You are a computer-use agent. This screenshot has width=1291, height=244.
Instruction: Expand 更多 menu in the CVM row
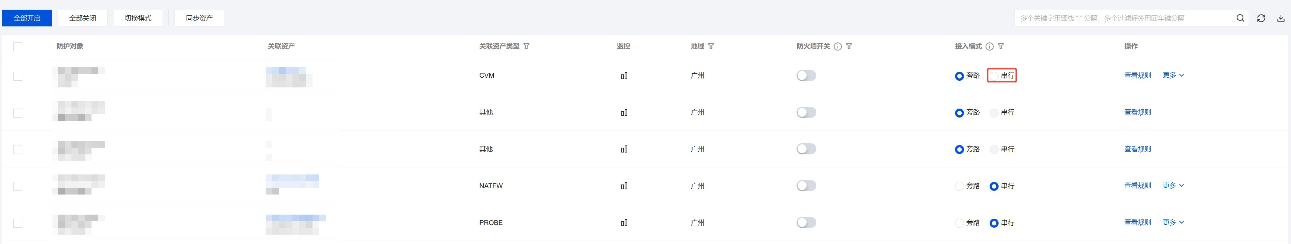(x=1173, y=75)
